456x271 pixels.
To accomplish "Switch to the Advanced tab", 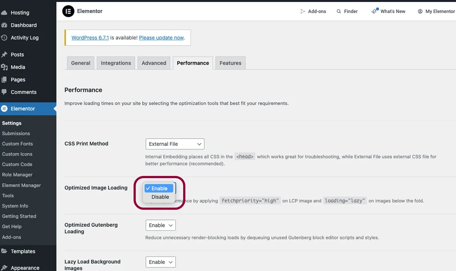I will pos(154,63).
